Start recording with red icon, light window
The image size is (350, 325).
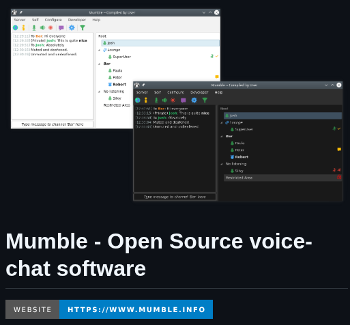(50, 28)
